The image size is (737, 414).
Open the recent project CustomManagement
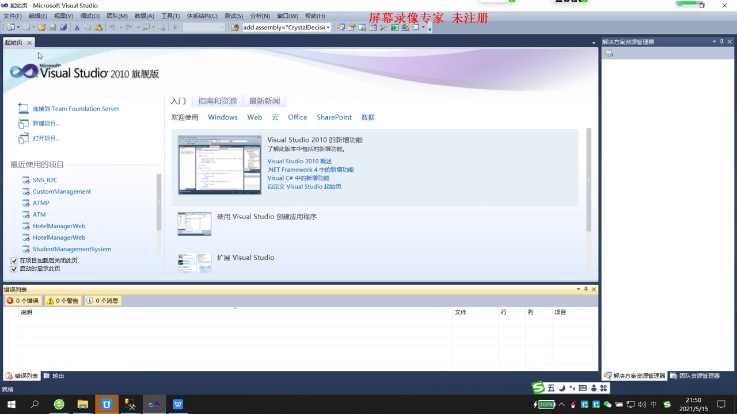click(x=62, y=191)
